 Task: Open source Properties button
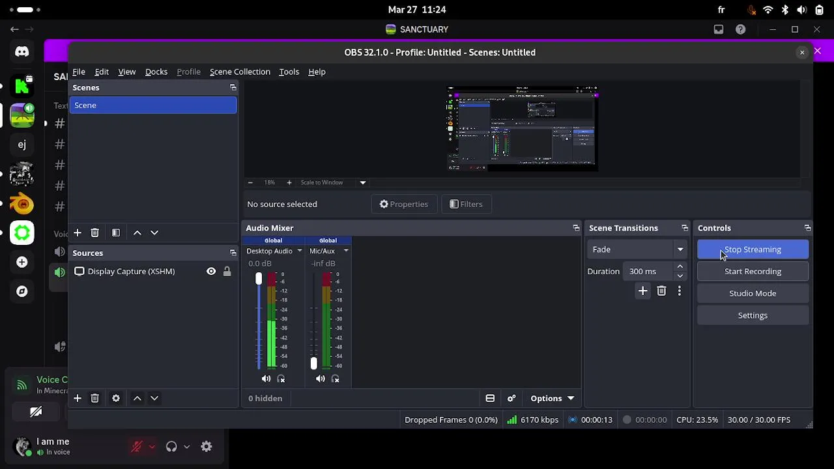point(404,205)
